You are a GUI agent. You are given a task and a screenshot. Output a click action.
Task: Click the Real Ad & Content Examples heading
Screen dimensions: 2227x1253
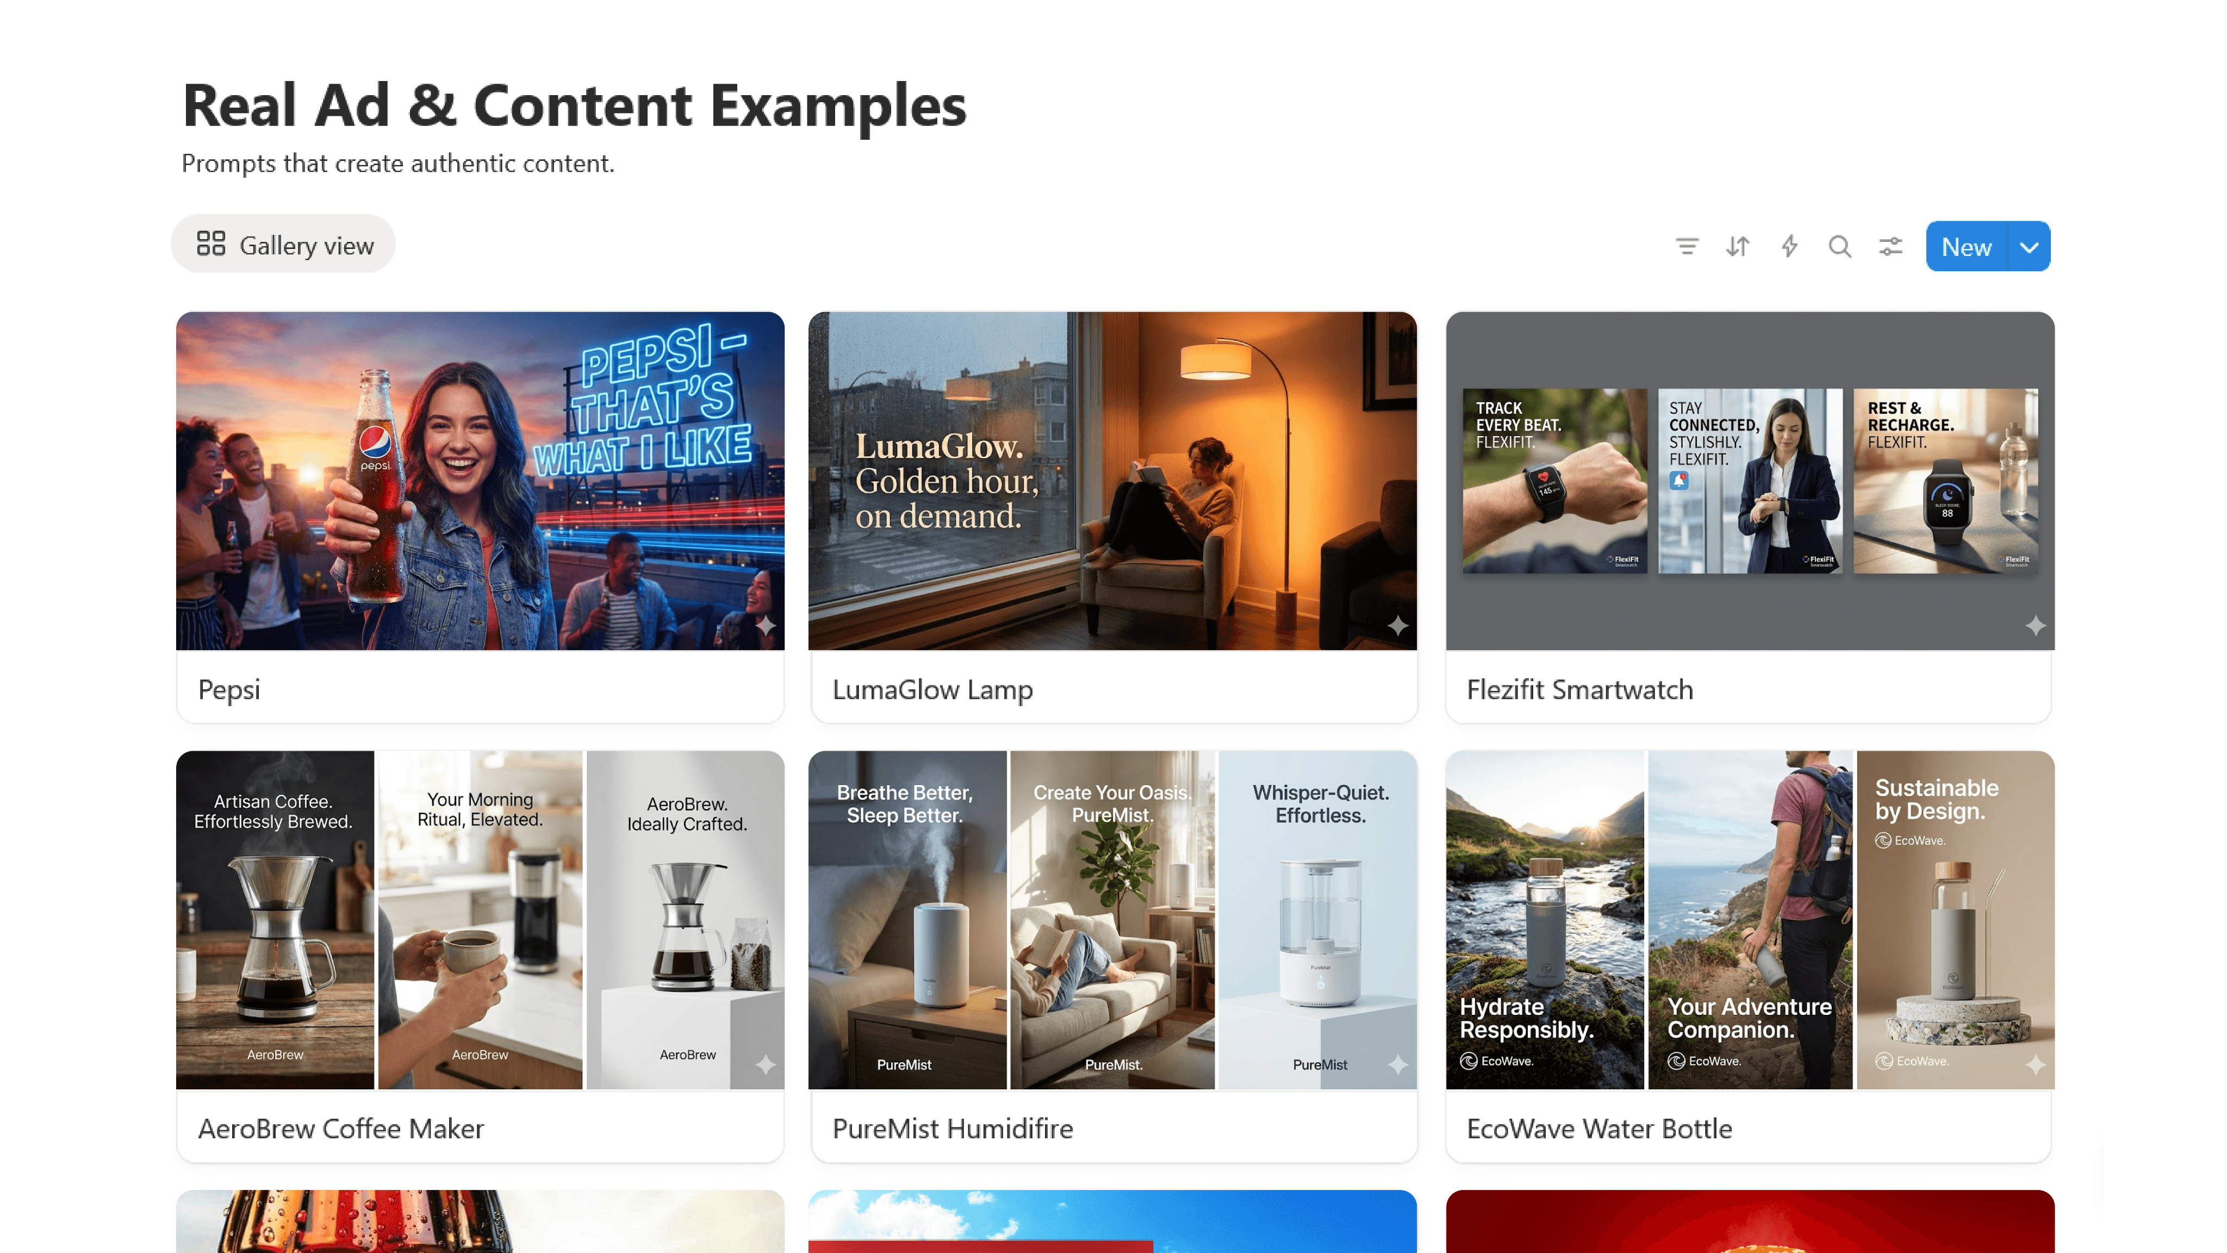coord(575,105)
